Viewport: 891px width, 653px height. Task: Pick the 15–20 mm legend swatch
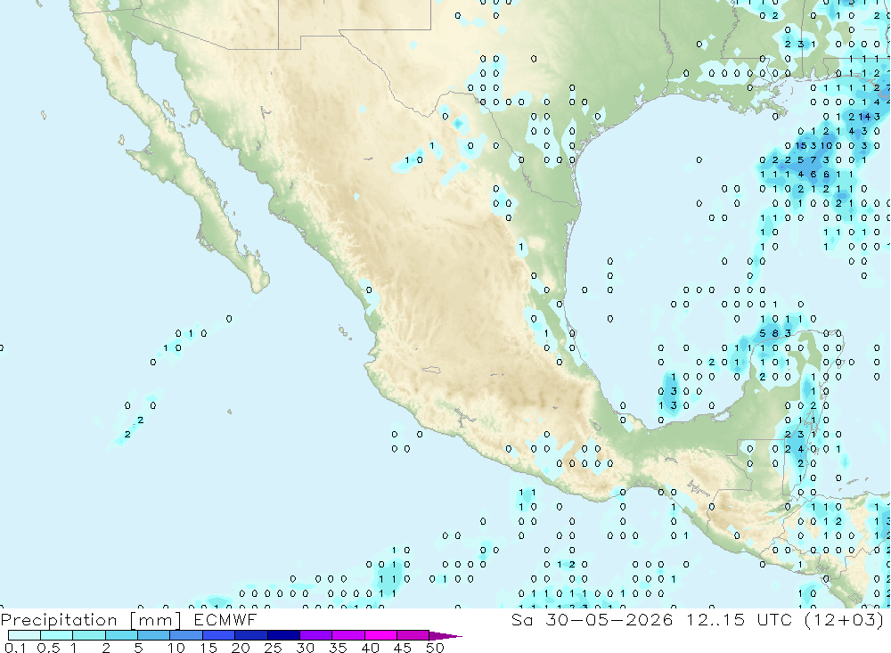coord(219,635)
